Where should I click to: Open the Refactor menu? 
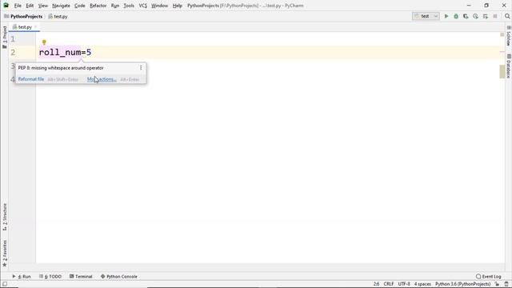coord(98,6)
